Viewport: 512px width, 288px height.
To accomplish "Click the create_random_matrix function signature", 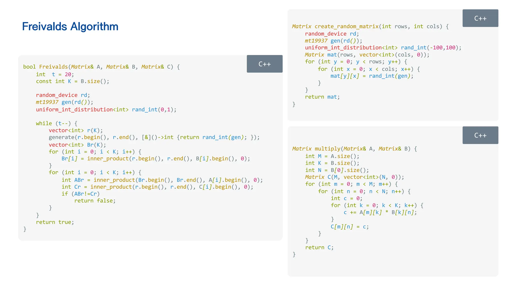I will [370, 26].
